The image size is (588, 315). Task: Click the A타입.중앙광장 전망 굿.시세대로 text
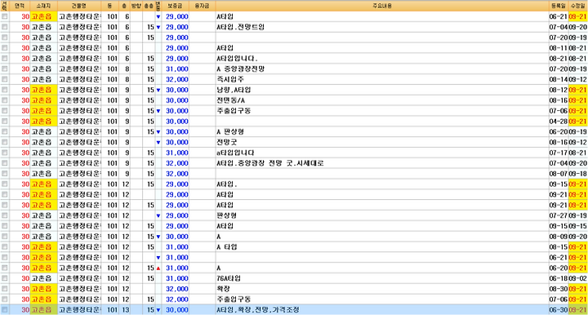[x=270, y=163]
